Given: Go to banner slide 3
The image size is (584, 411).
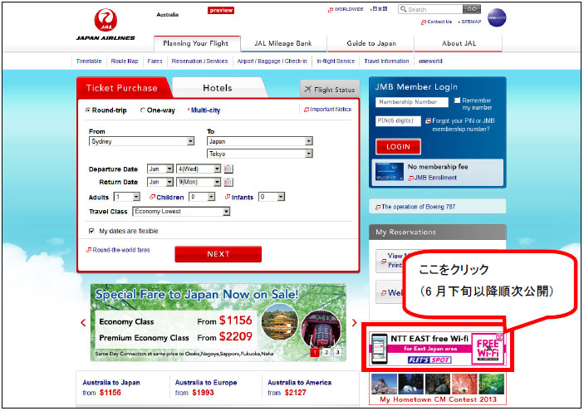Looking at the screenshot, I should 337,352.
